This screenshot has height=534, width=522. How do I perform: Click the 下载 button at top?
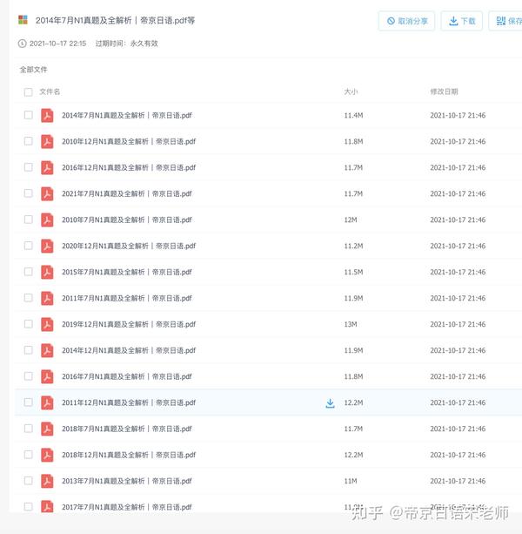click(x=461, y=21)
